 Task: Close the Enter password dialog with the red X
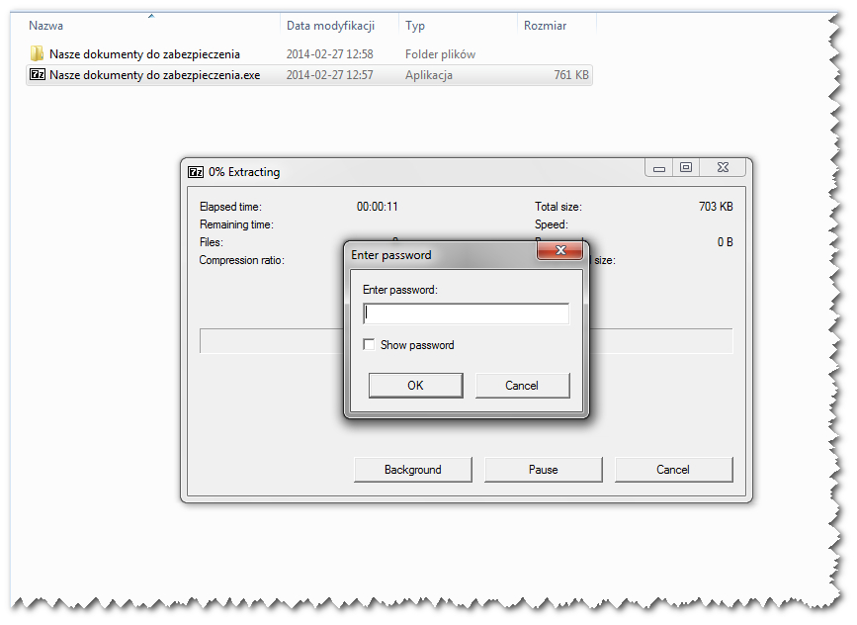click(559, 251)
